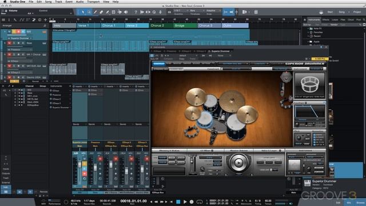
Task: Select the Bend tool
Action: [x=120, y=12]
